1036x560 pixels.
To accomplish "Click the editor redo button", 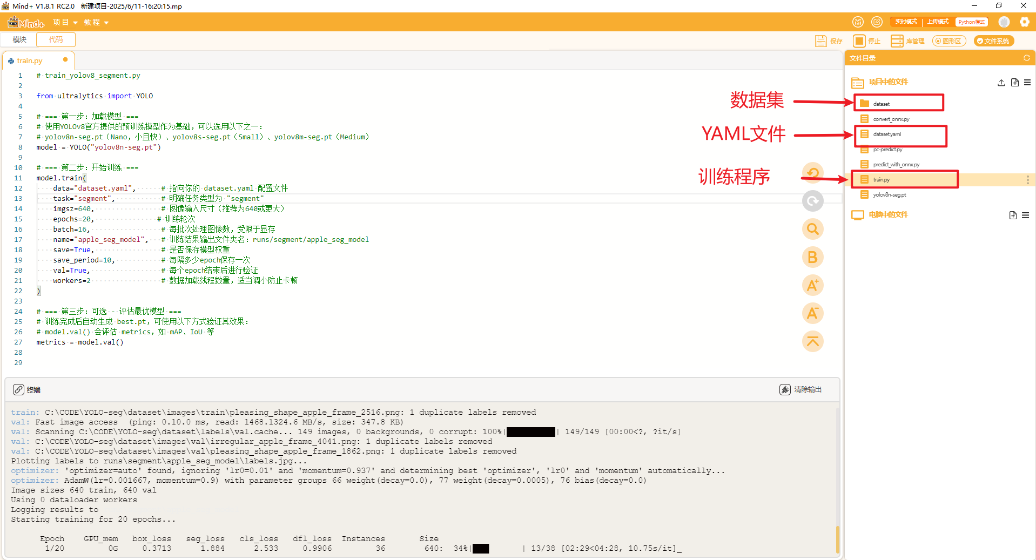I will 812,201.
